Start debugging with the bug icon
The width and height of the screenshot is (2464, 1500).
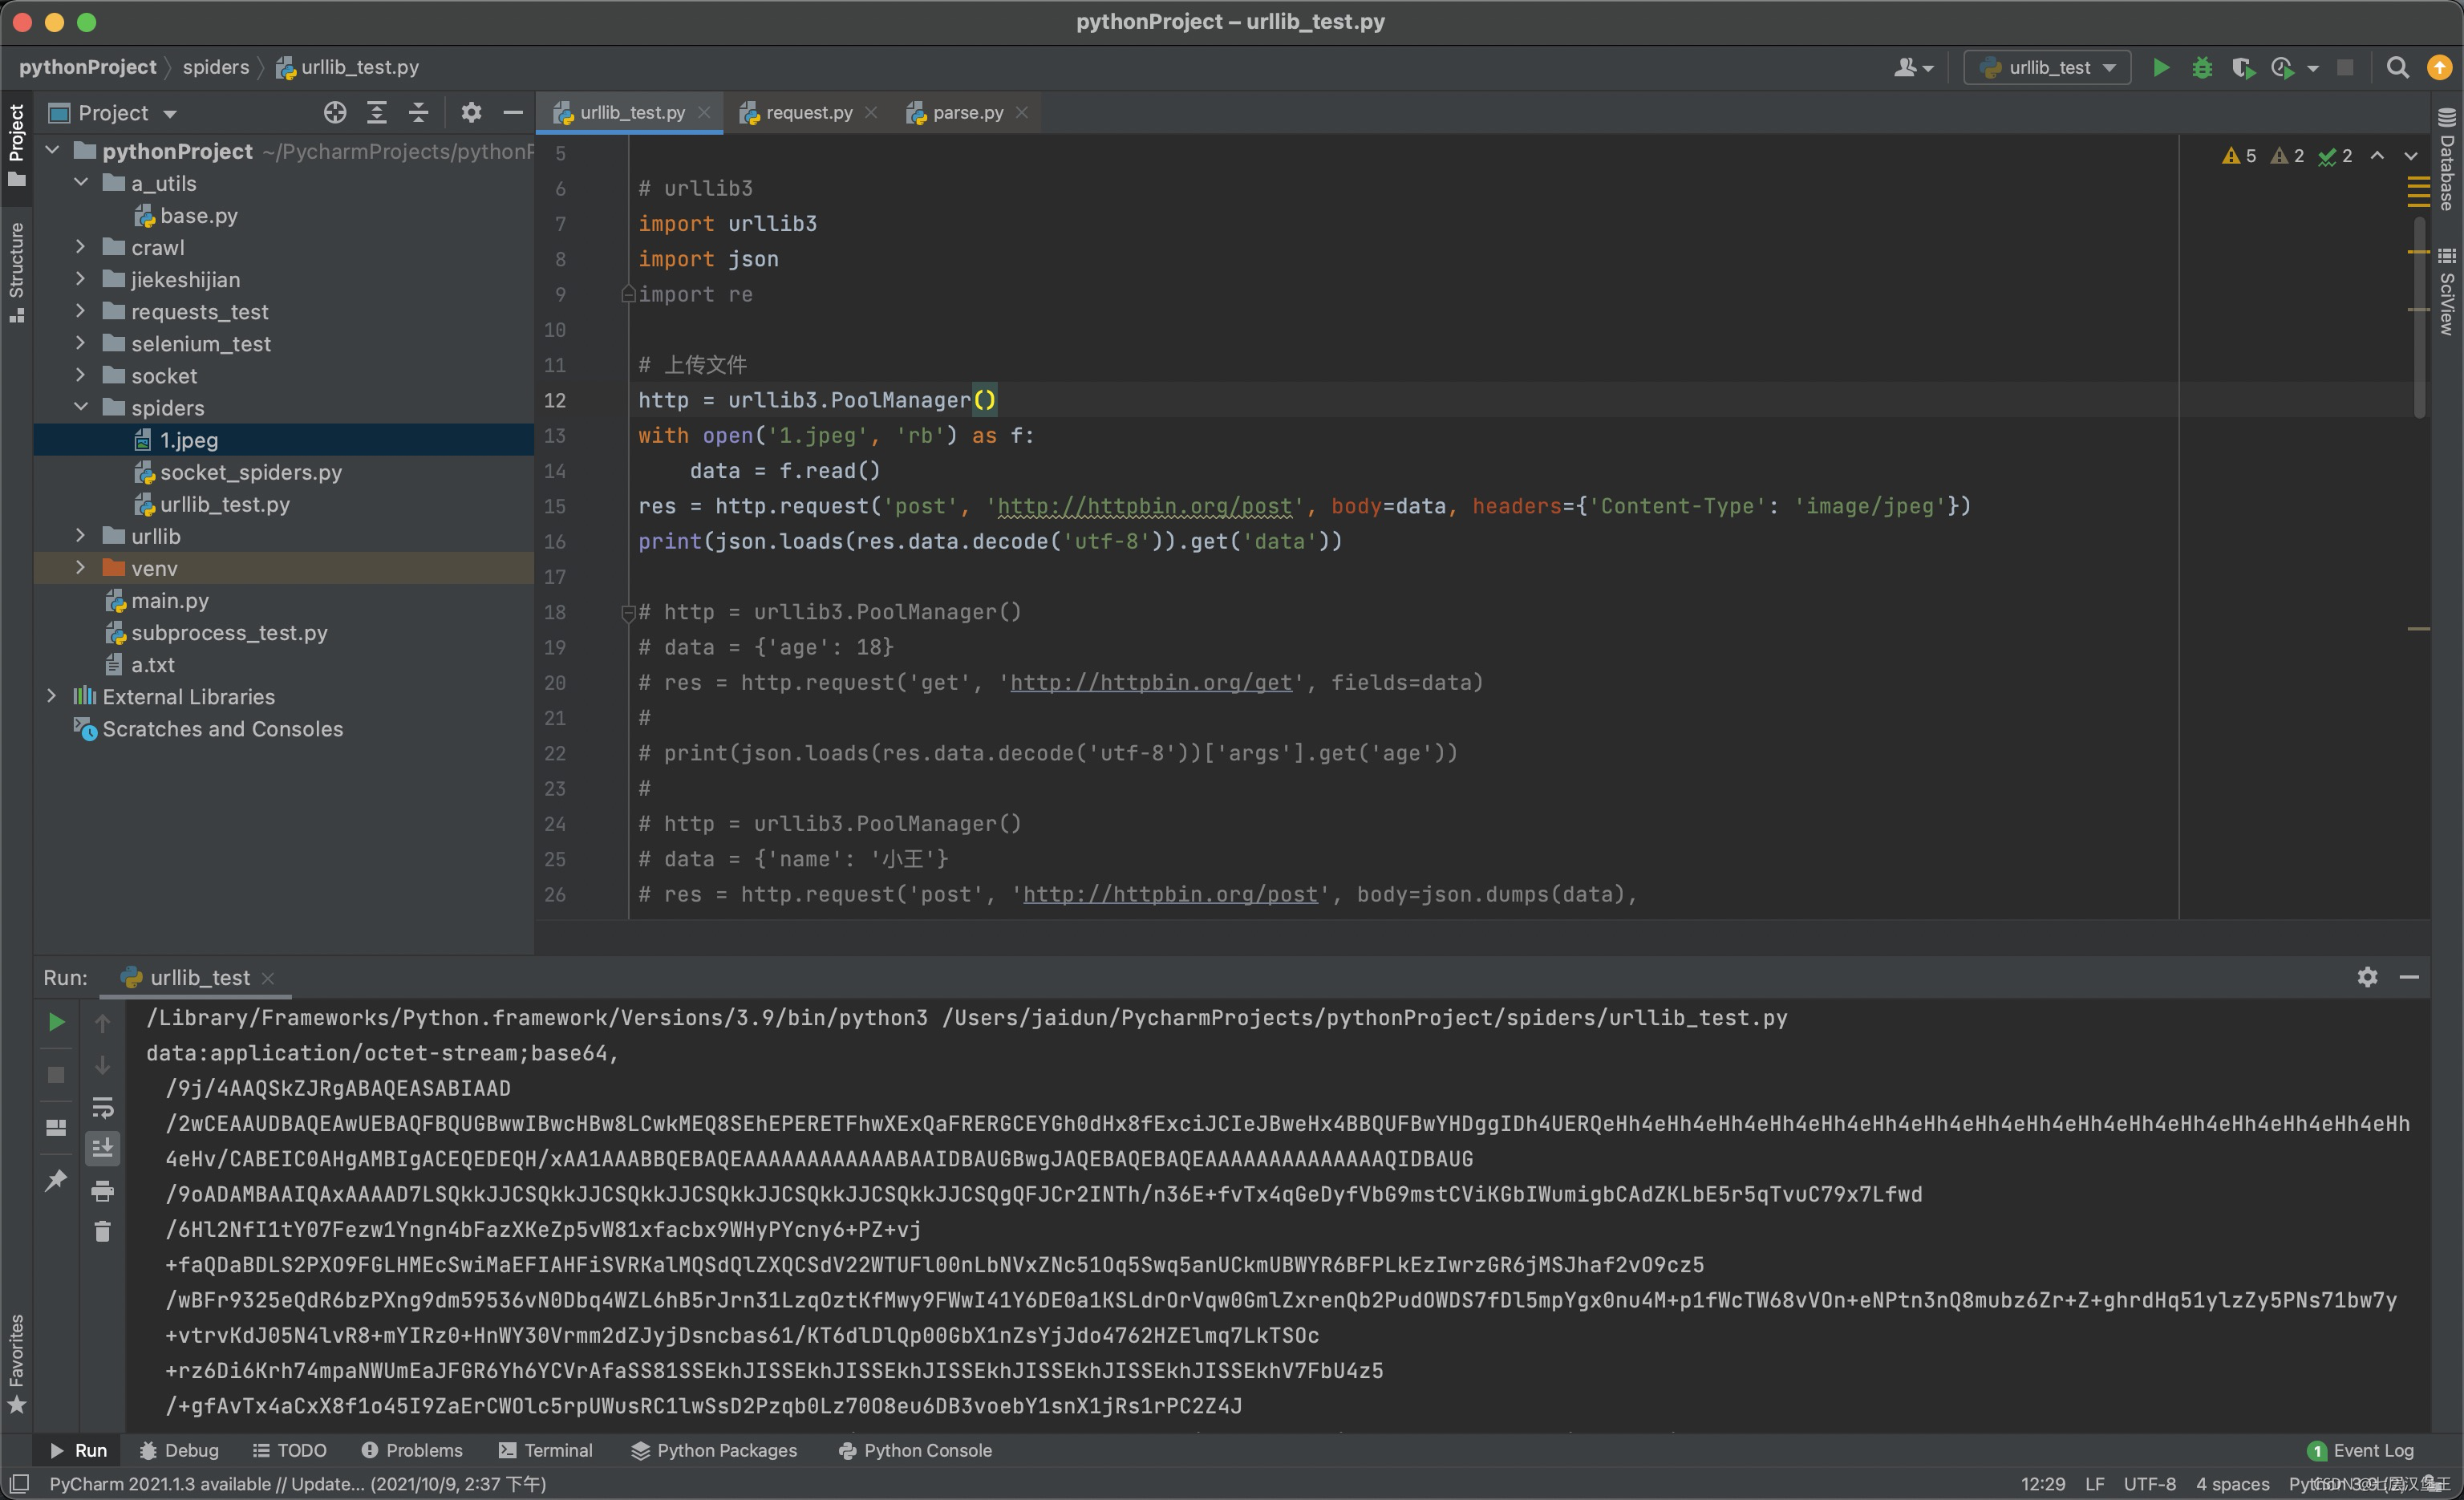[2201, 67]
